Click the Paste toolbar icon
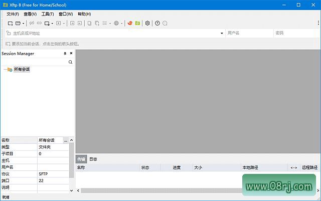Image resolution: width=321 pixels, height=201 pixels. (97, 23)
